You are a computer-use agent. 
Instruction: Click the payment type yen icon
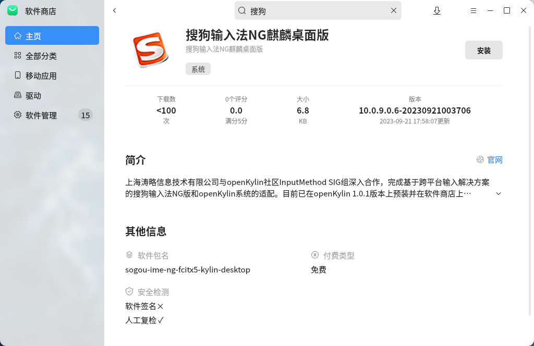point(314,255)
